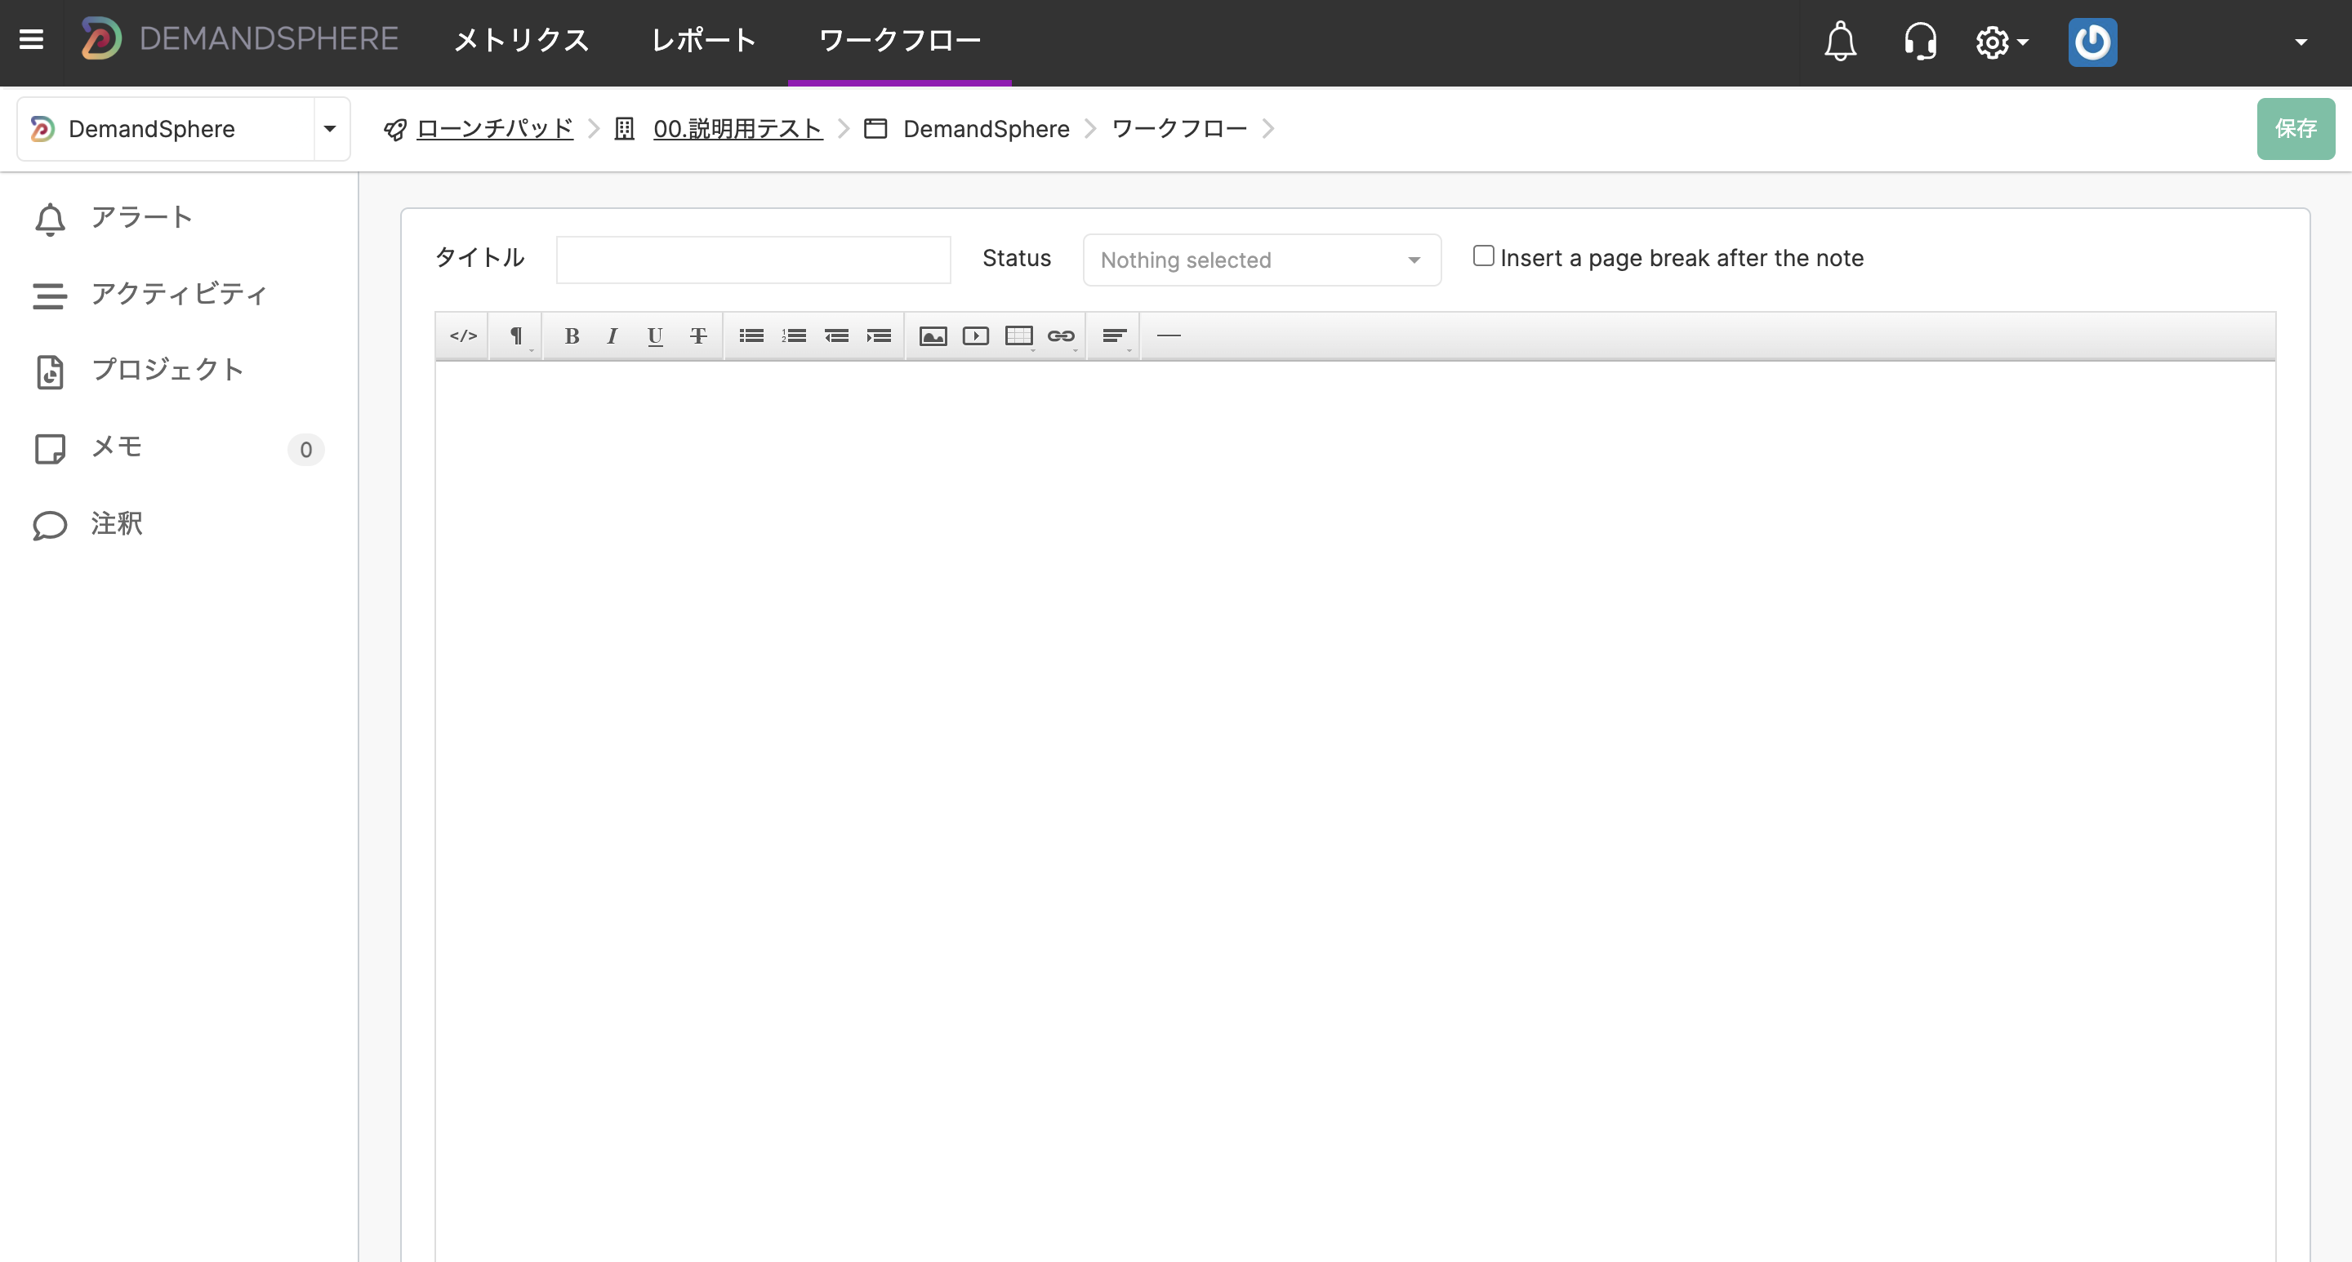Click the blue power avatar icon

tap(2091, 42)
